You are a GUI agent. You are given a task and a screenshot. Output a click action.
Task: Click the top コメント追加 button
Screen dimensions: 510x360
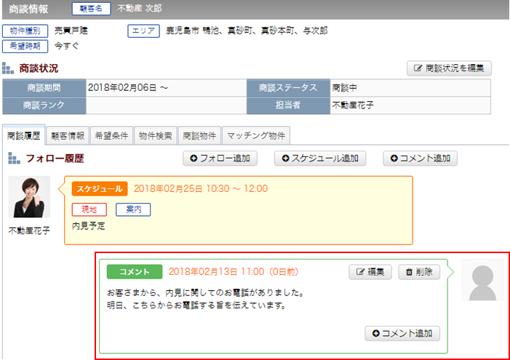[420, 158]
